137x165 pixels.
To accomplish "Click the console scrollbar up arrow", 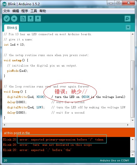I will tap(133, 139).
